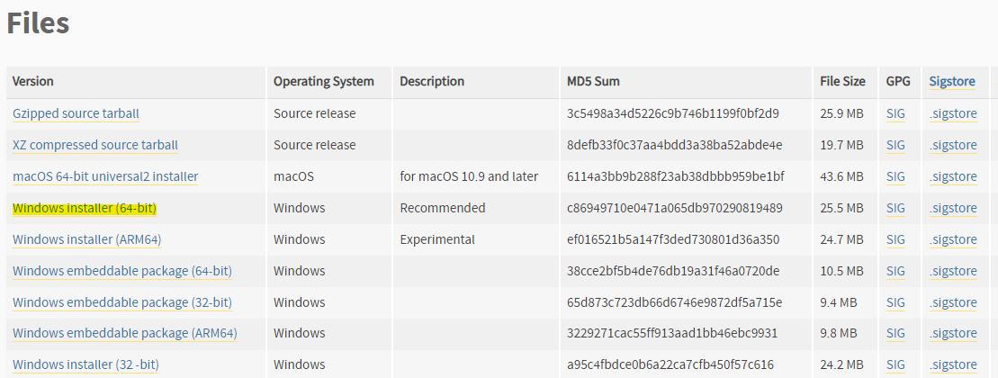Open the Windows installer (ARM64) link

click(x=87, y=239)
